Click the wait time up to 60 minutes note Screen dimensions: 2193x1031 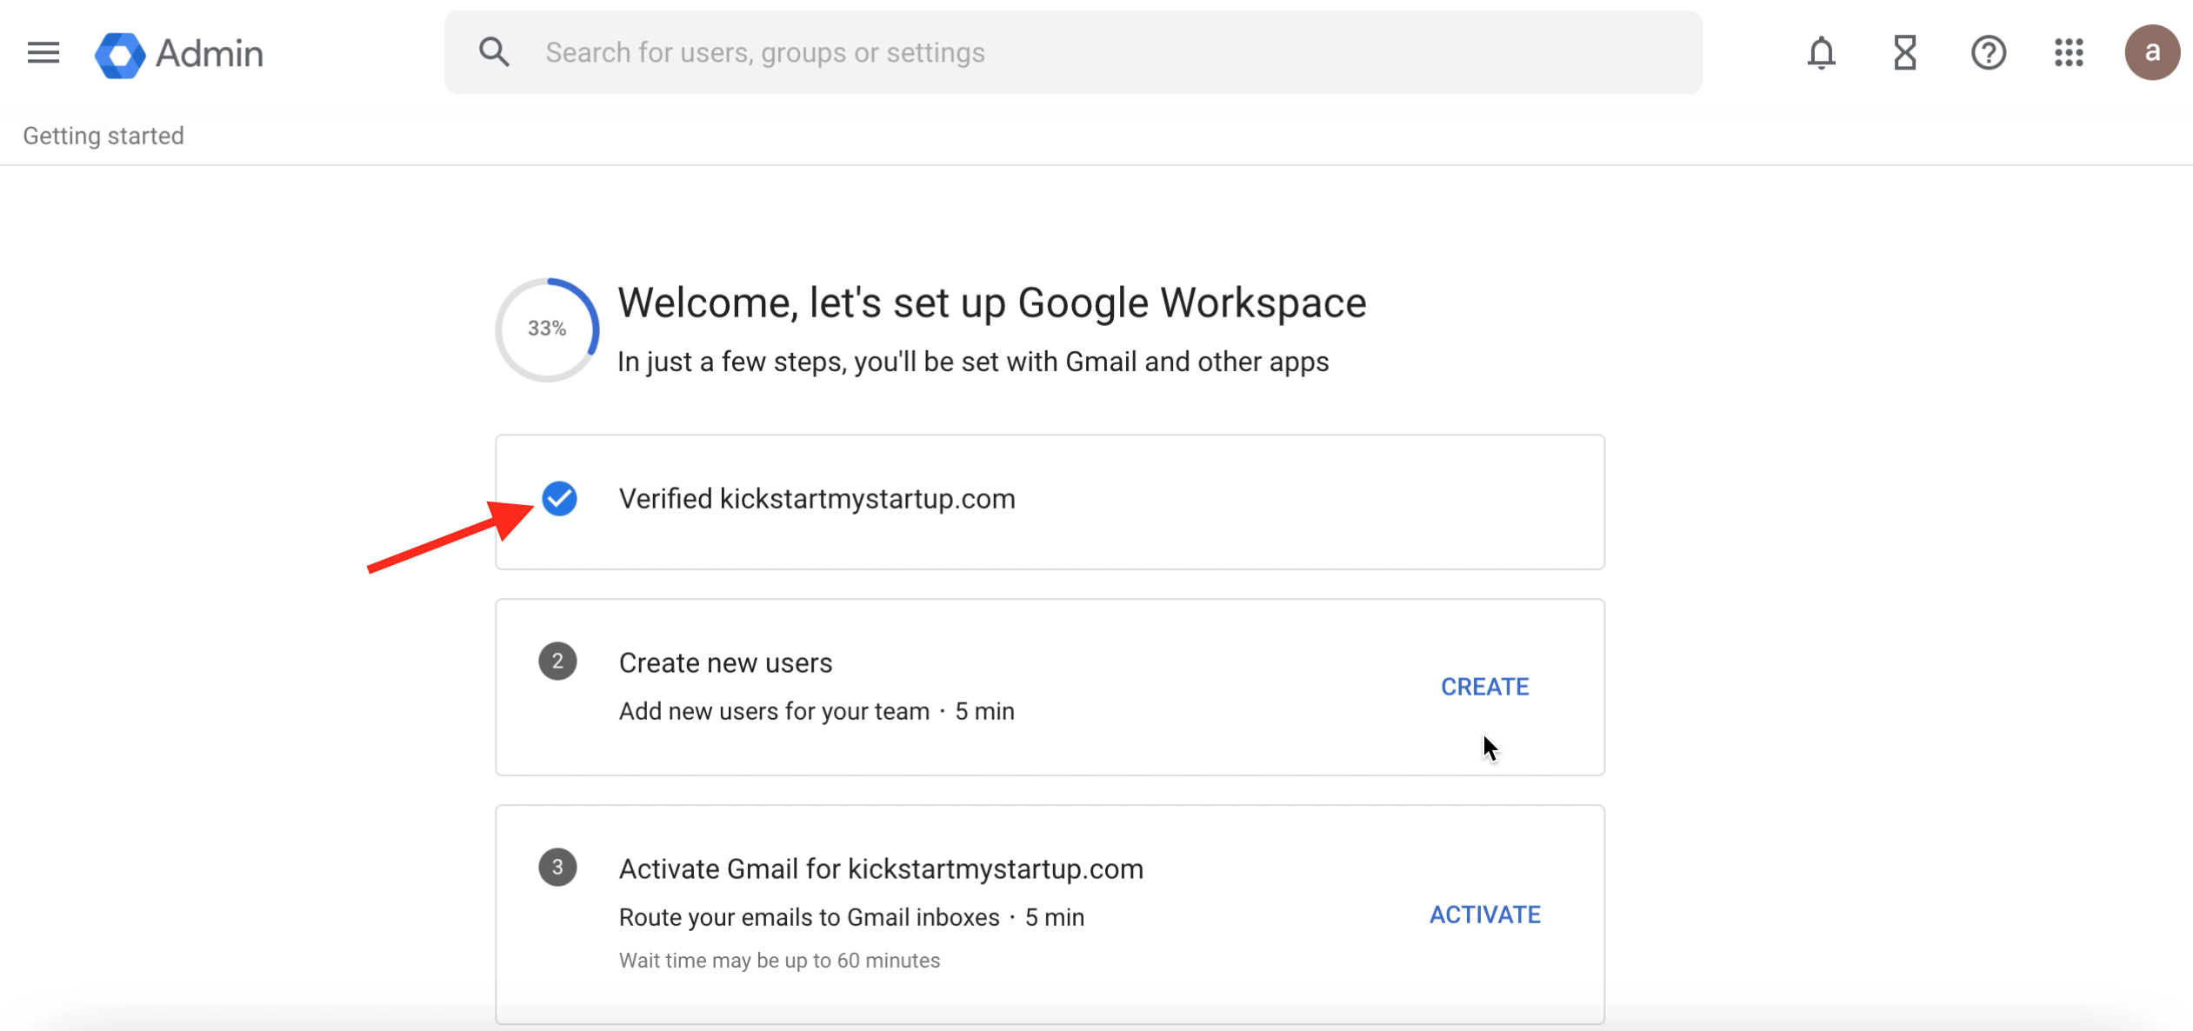point(779,961)
